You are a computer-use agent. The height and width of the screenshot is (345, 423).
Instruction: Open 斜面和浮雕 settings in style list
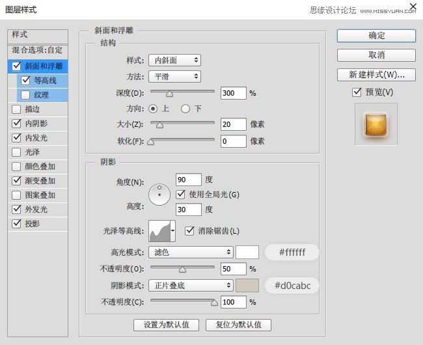coord(44,66)
